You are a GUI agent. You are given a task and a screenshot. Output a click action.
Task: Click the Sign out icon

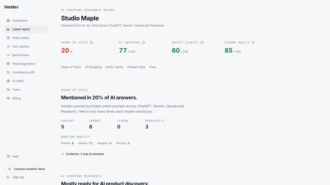[x=8, y=177]
